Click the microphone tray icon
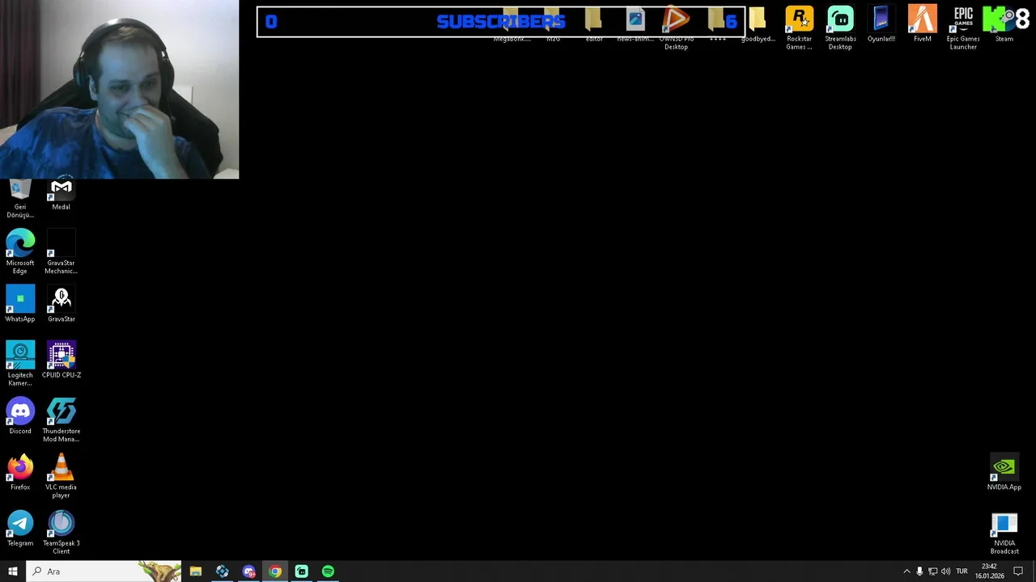1036x582 pixels. [x=919, y=571]
